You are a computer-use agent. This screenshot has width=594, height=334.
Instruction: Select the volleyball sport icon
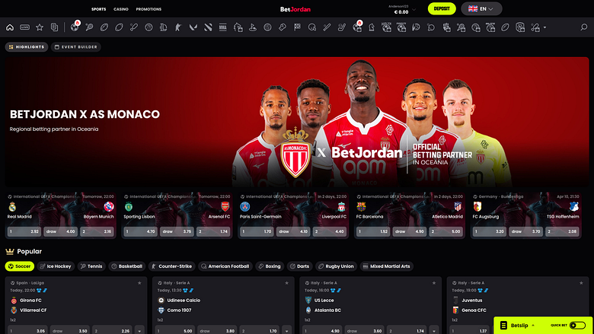coord(267,27)
